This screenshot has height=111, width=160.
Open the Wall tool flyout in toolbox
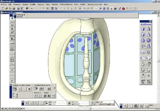point(12,25)
